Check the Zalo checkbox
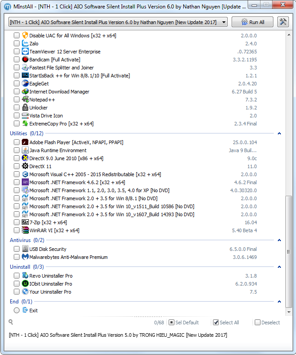296x355 pixels. [x=16, y=44]
